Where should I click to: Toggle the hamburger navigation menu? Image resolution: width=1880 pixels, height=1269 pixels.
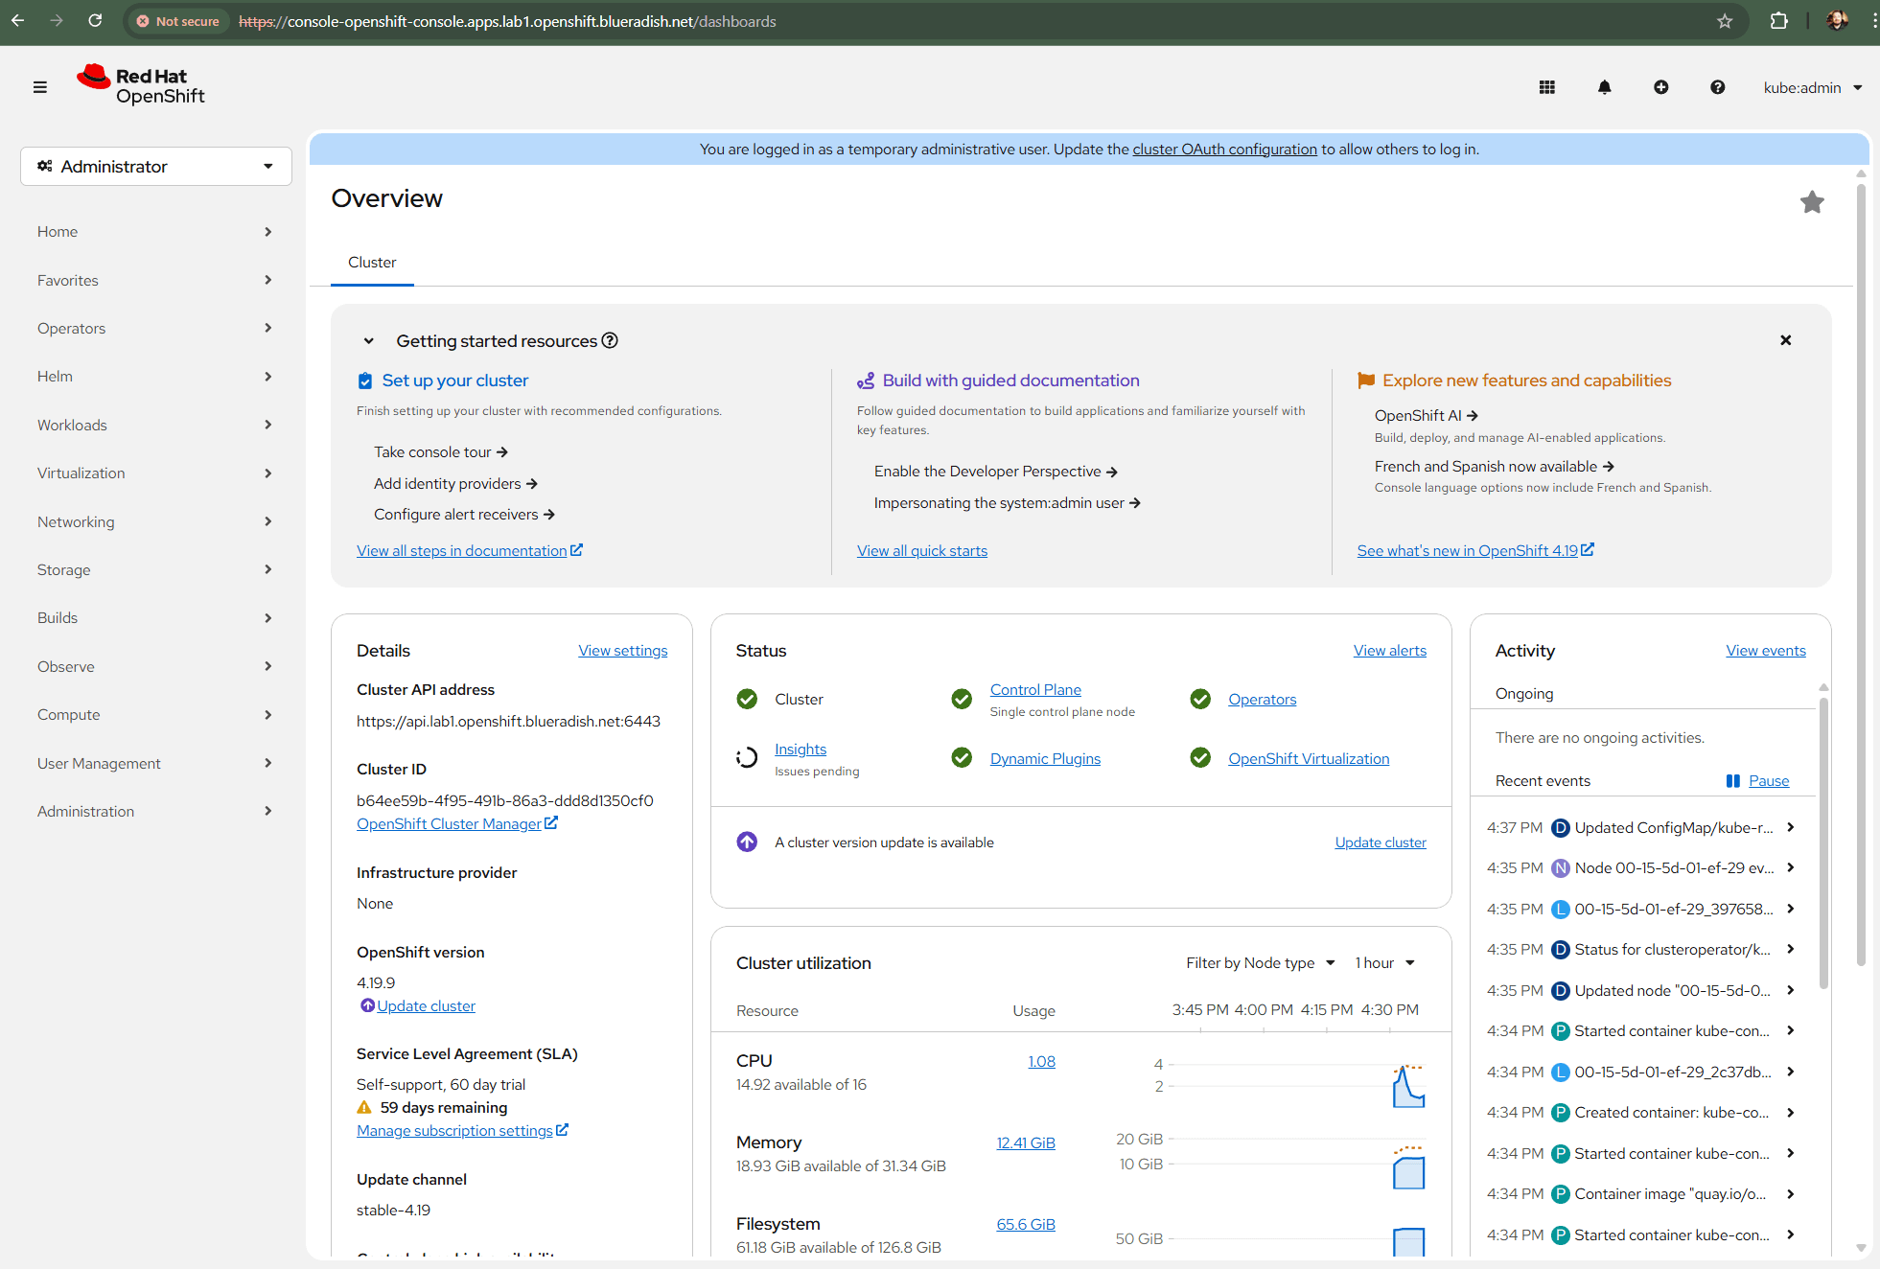(39, 87)
